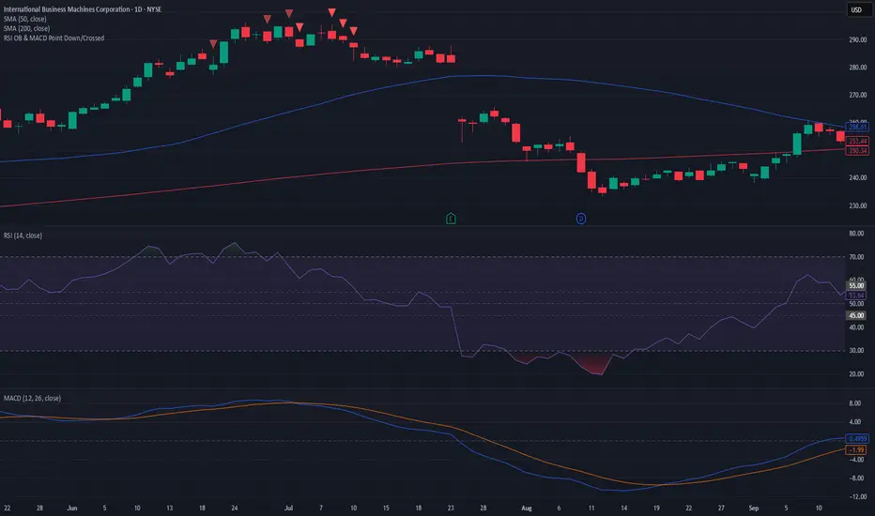Click -4.00 on the MACD scale
This screenshot has width=875, height=516.
pos(858,460)
